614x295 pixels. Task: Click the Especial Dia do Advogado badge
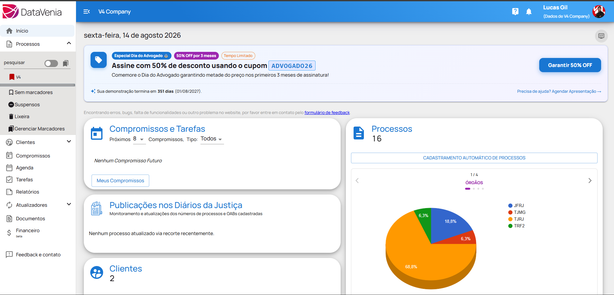141,56
